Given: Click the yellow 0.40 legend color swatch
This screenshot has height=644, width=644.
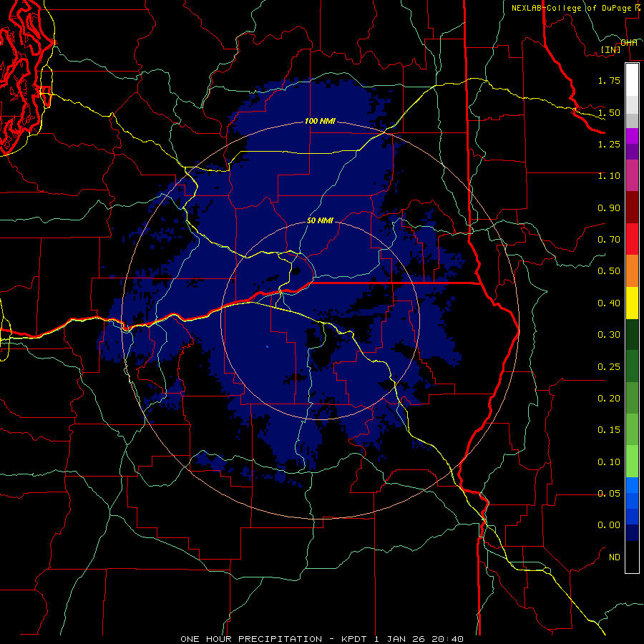Looking at the screenshot, I should click(x=632, y=303).
